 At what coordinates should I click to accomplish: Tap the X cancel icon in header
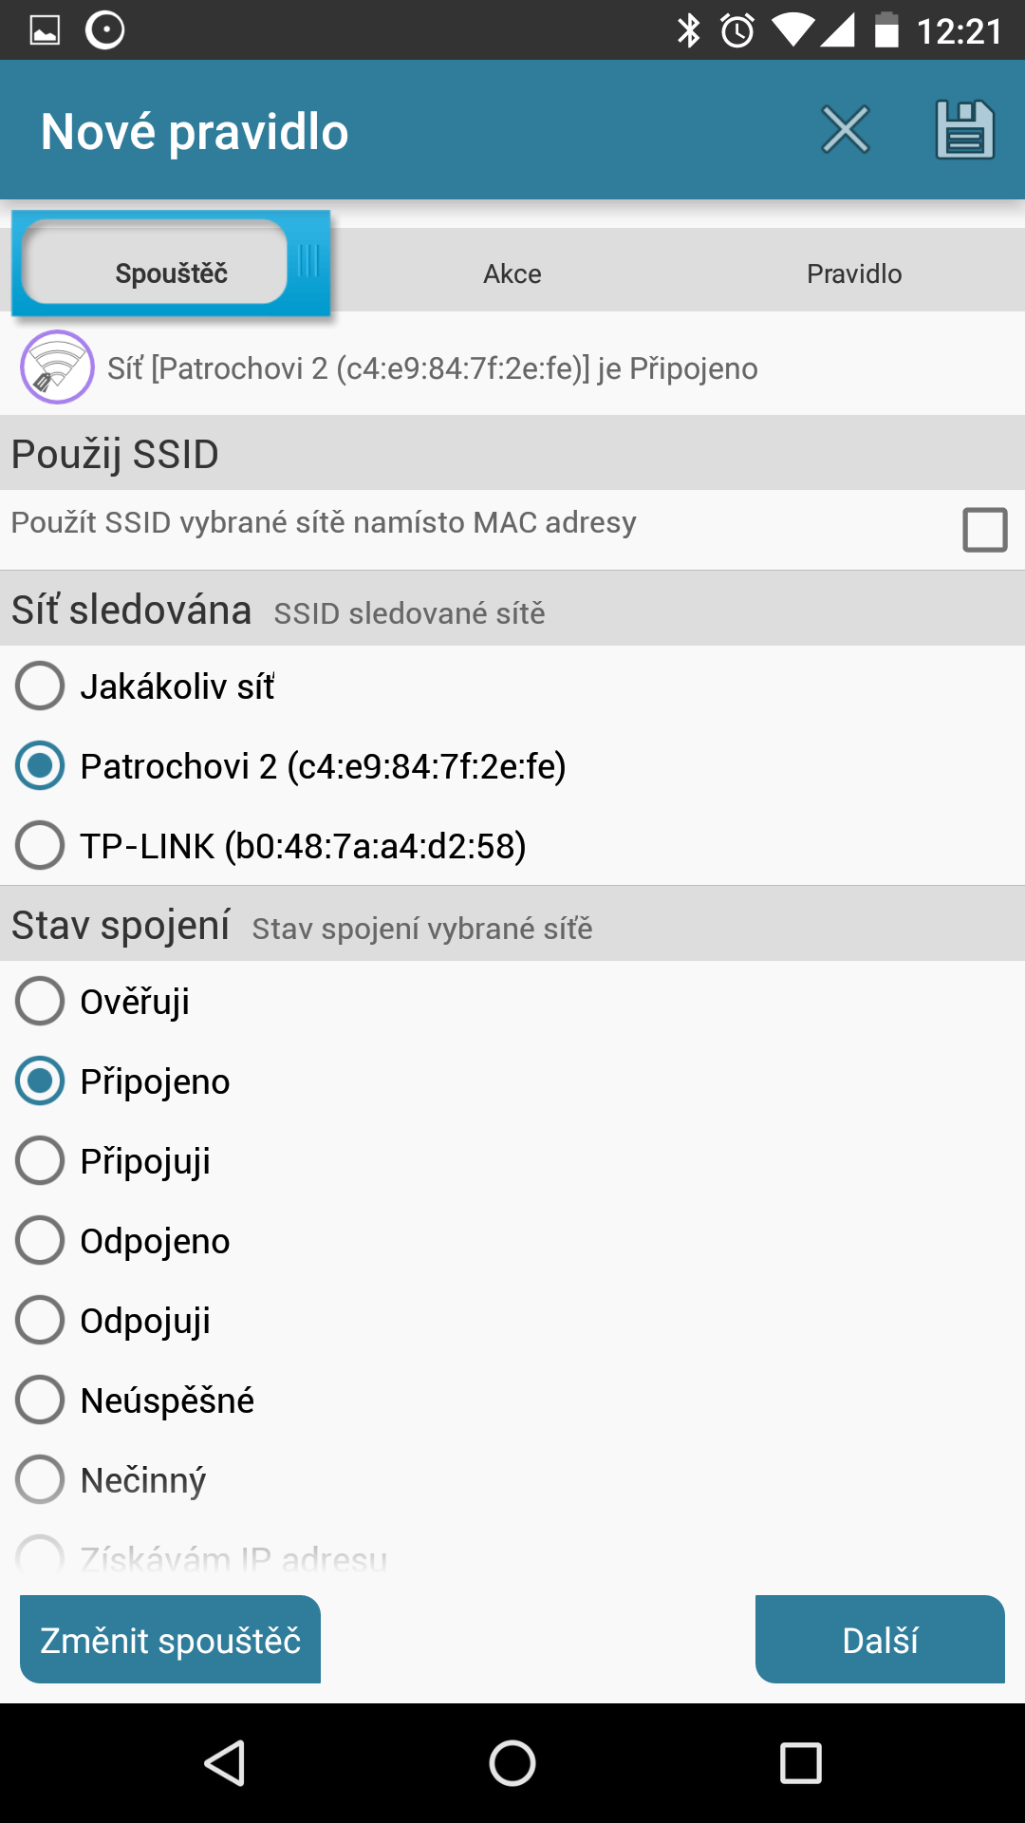coord(845,130)
